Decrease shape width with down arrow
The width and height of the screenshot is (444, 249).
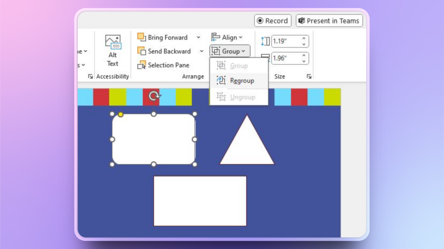[304, 61]
